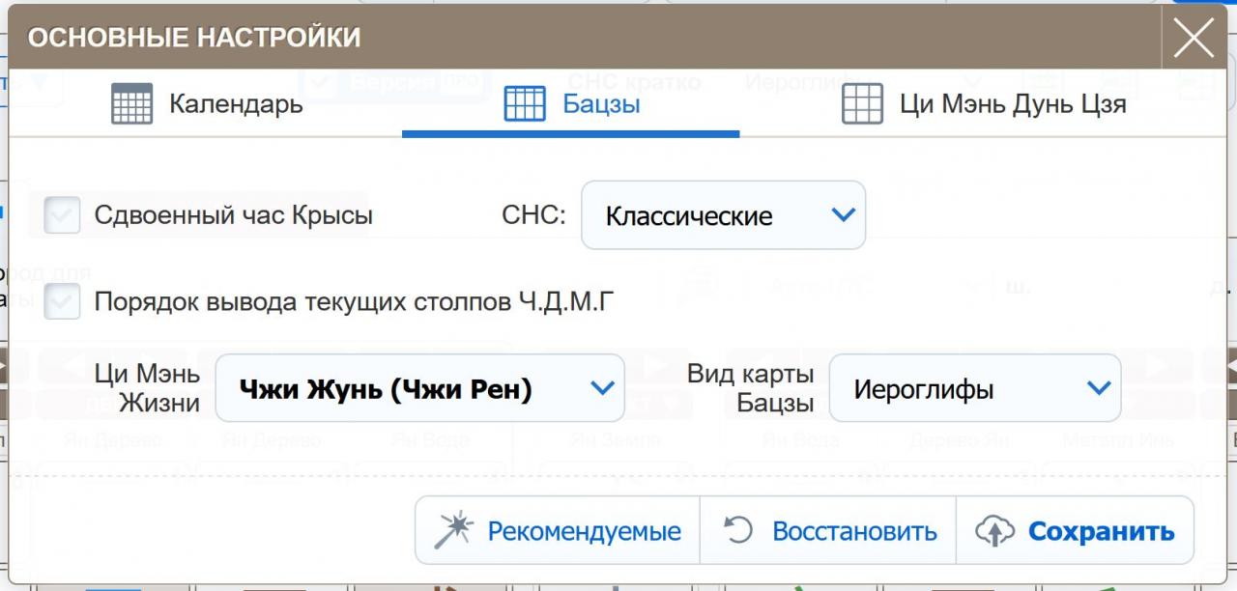This screenshot has width=1237, height=591.
Task: Switch to the Календарь tab
Action: [235, 103]
